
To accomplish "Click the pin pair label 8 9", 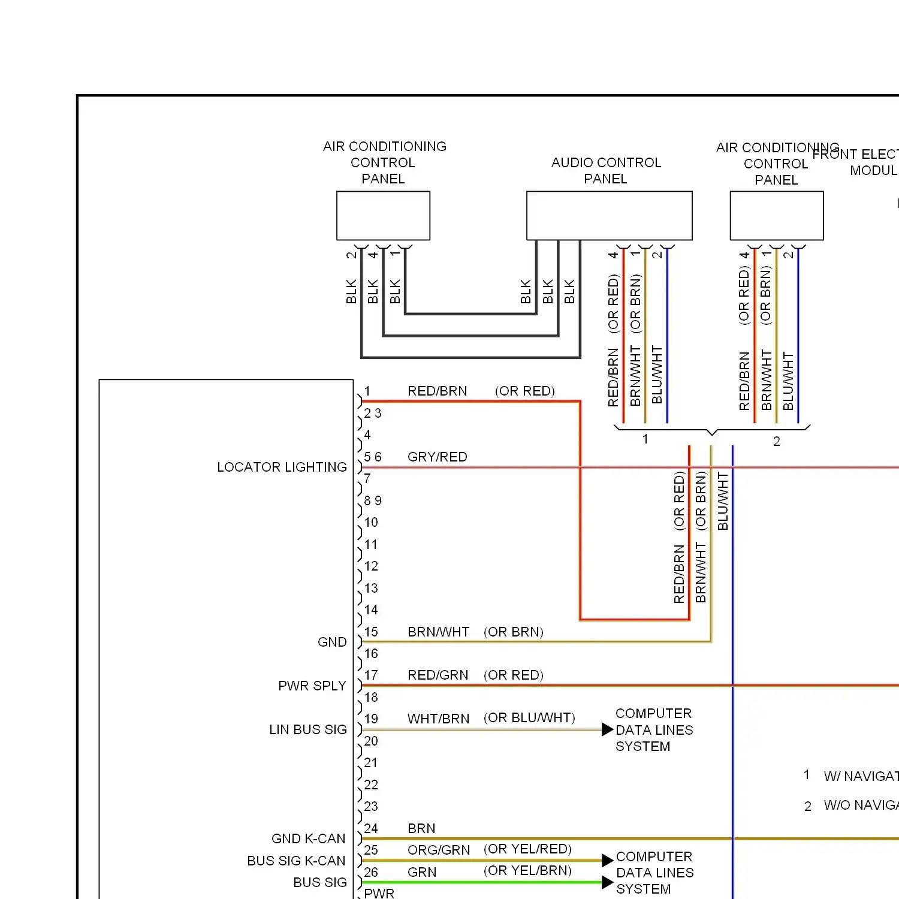I will (373, 500).
